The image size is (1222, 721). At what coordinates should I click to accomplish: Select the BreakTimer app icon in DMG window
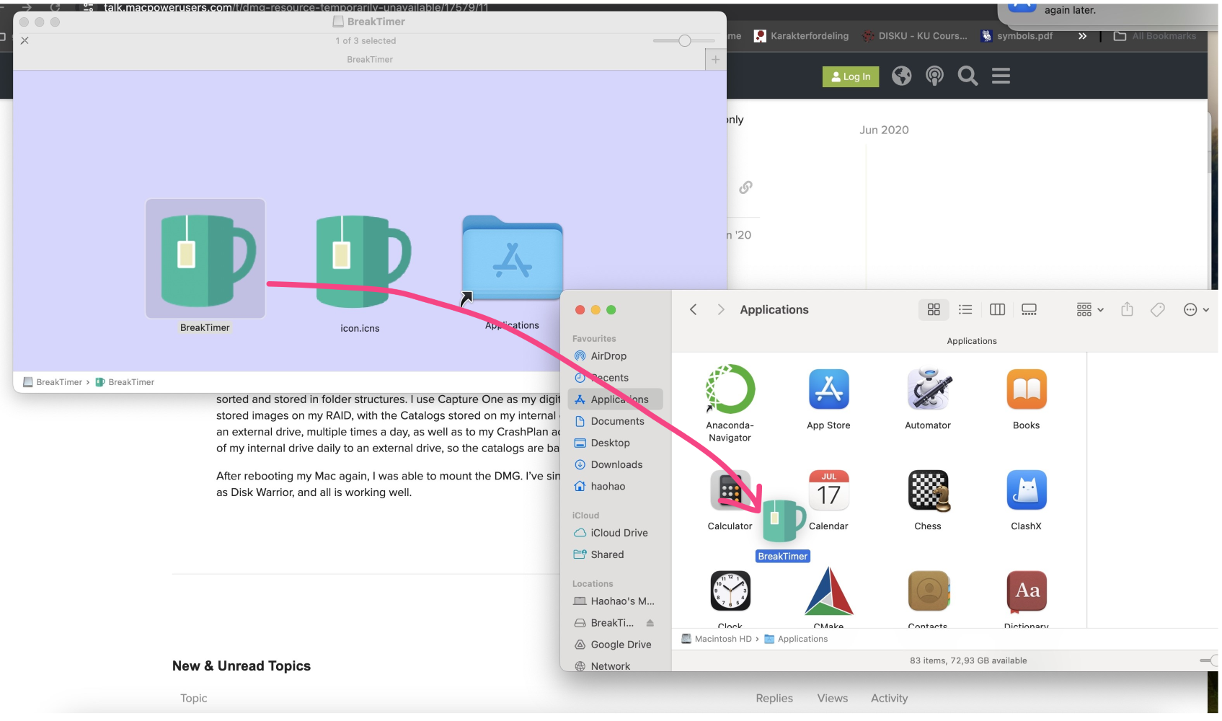(x=205, y=259)
